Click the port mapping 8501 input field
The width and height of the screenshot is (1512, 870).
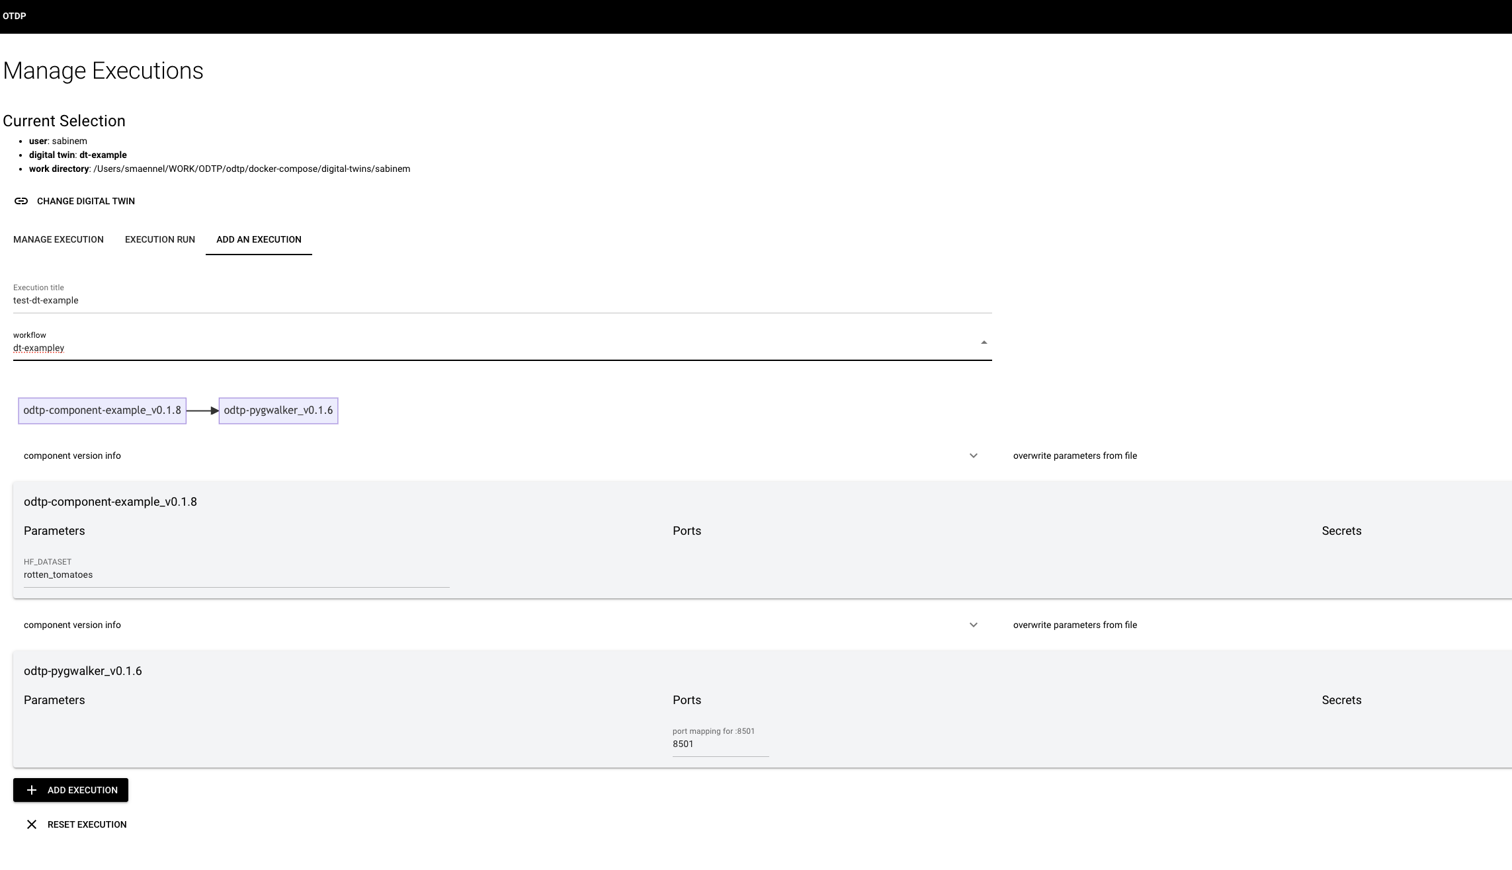click(x=718, y=743)
